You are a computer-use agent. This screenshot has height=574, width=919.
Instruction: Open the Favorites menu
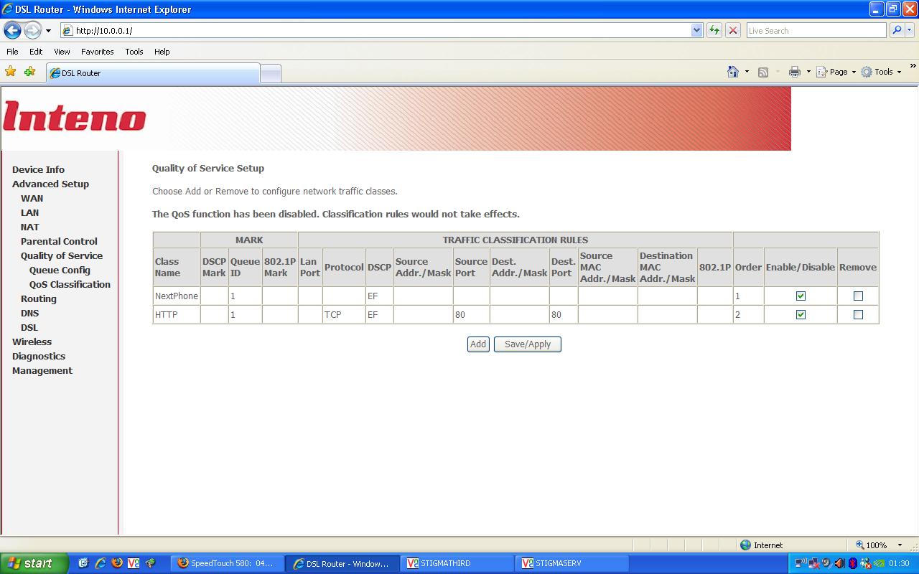[97, 52]
